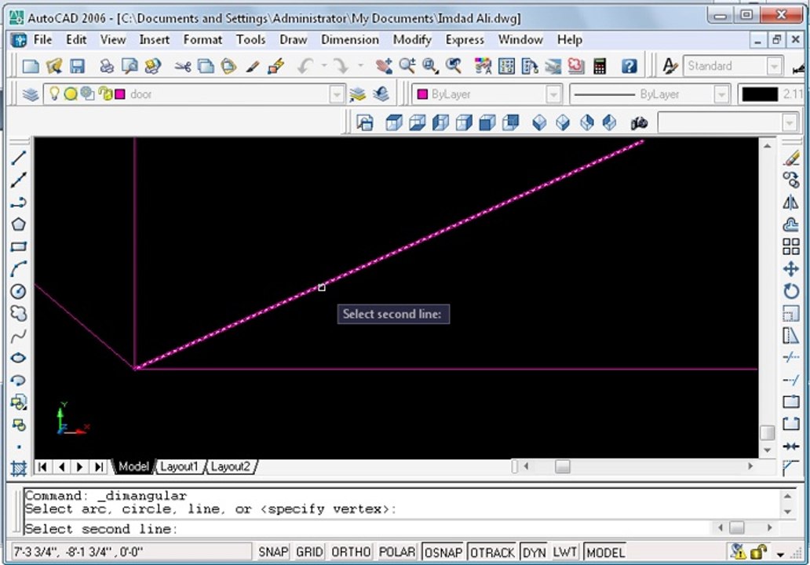Select the Spline draw tool

pyautogui.click(x=19, y=336)
